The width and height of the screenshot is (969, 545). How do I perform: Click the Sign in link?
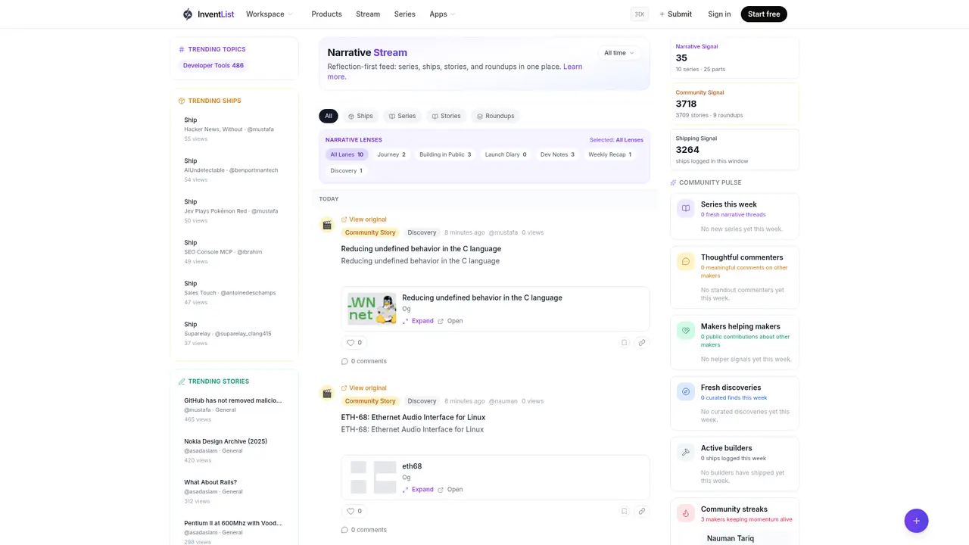coord(719,14)
